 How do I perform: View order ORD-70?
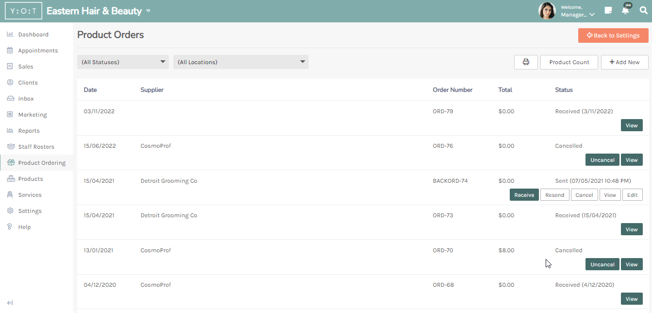click(x=632, y=264)
